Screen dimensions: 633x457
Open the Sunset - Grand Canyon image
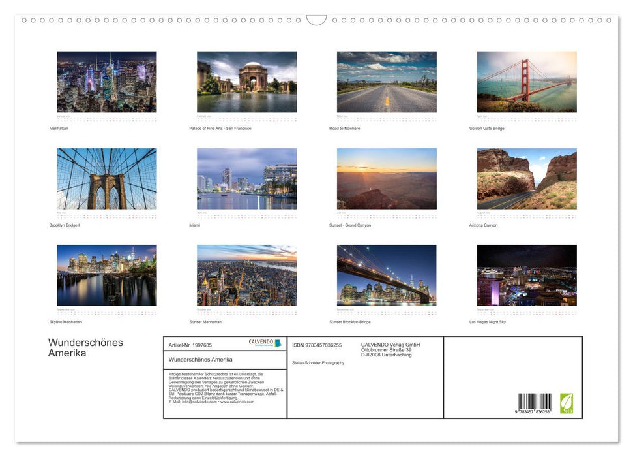(x=386, y=178)
